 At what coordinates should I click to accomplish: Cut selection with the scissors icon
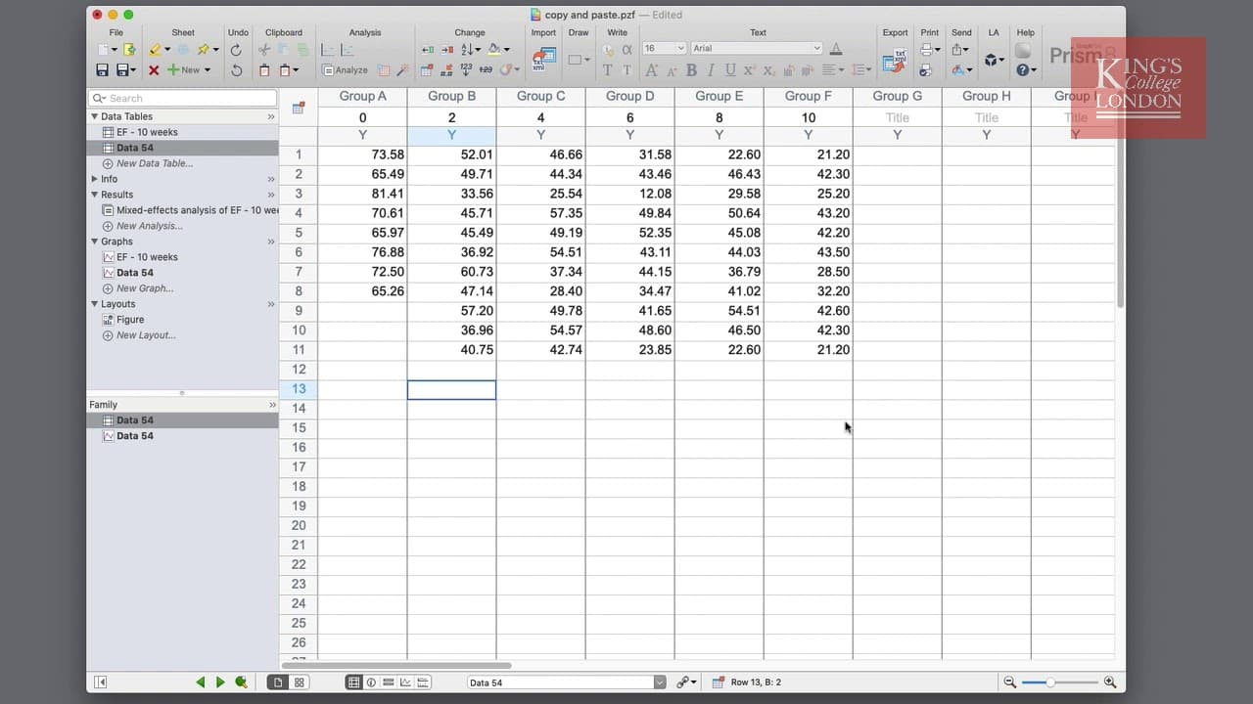264,50
